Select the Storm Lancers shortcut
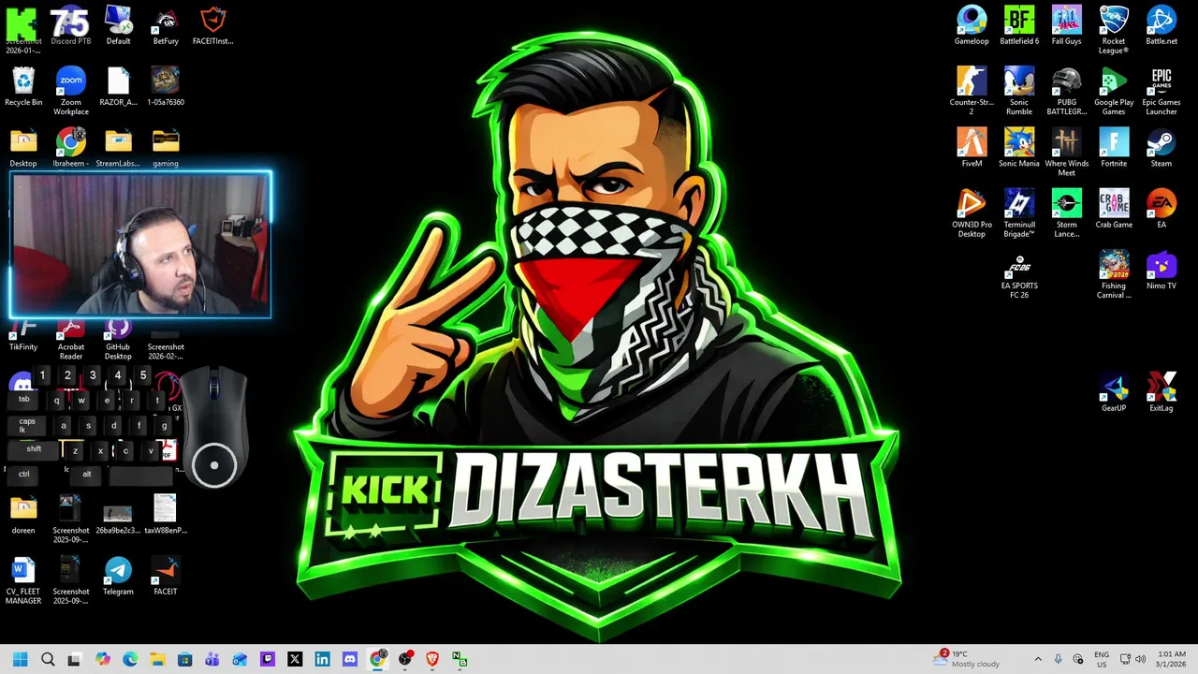The image size is (1198, 674). click(x=1066, y=213)
